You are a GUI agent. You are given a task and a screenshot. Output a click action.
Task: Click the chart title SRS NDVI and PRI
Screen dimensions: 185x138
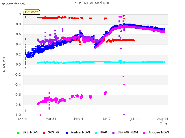[92, 3]
